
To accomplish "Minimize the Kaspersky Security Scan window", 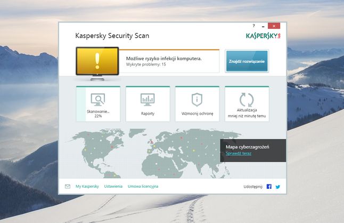I will (x=263, y=26).
